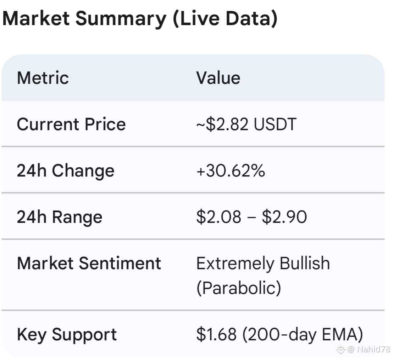
Task: Select the +30.62% change value
Action: coord(230,171)
